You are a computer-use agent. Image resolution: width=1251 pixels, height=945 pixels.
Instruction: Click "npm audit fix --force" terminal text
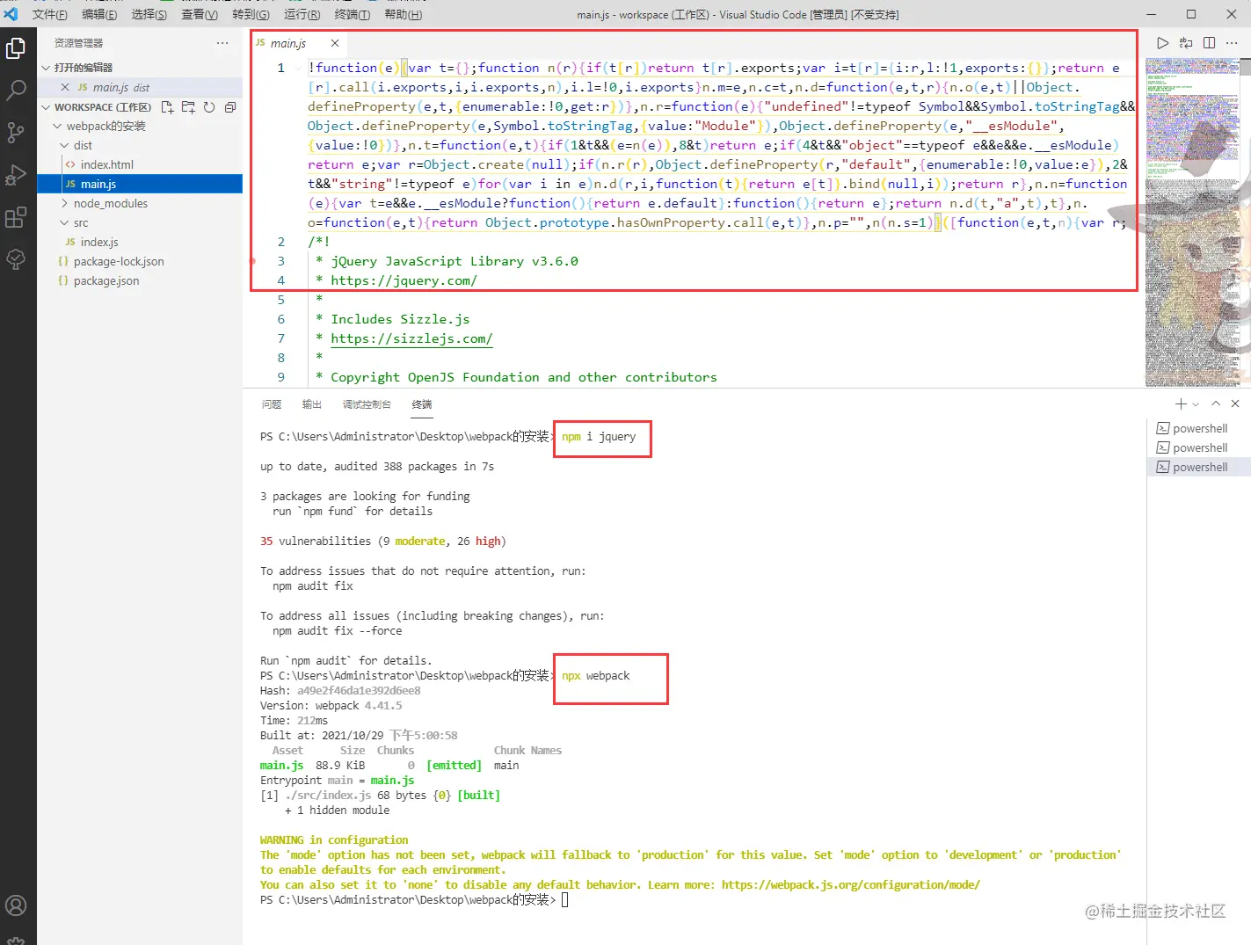(x=338, y=631)
